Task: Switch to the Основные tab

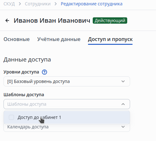Action: pyautogui.click(x=16, y=39)
